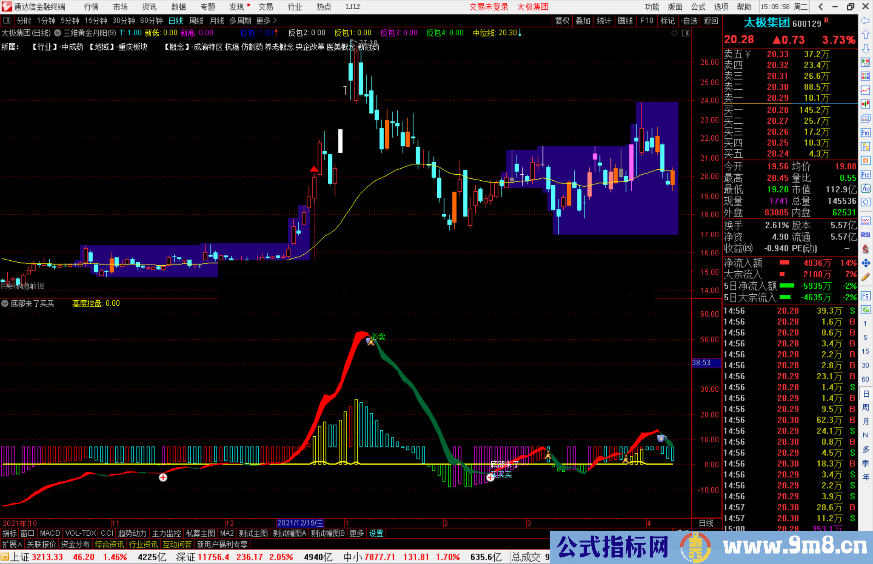Switch to the MACD indicator tab

coord(49,533)
